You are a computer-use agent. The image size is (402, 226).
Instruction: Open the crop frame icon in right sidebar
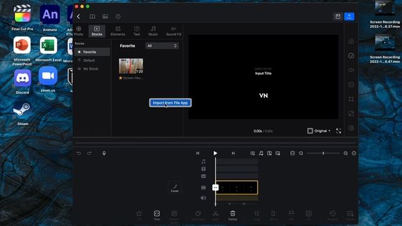coord(351,99)
